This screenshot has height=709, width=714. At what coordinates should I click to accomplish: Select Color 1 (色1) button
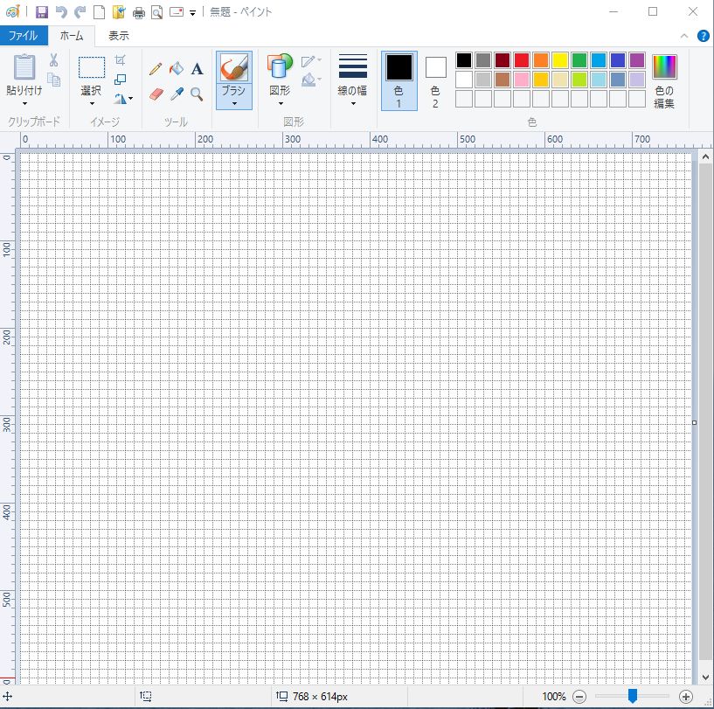click(399, 80)
